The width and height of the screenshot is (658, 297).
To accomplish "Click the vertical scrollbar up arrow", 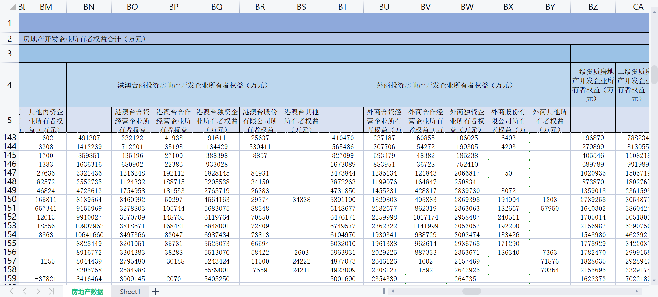I will tap(654, 12).
